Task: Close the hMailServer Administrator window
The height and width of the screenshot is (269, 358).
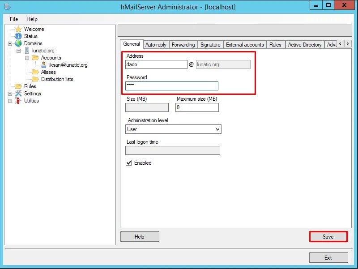Action: pyautogui.click(x=344, y=5)
